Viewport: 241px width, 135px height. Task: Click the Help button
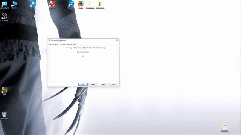click(113, 84)
